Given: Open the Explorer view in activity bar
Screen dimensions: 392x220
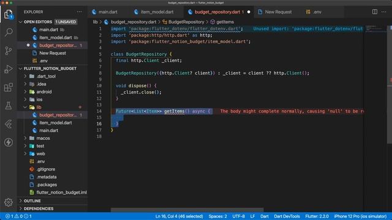Looking at the screenshot, I should point(9,14).
